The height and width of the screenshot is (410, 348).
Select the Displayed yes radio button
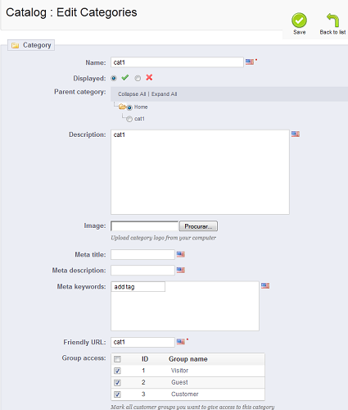point(114,79)
